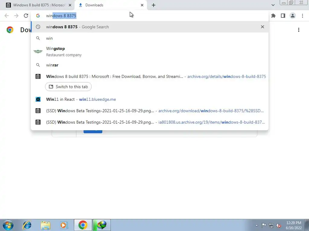Close the Windows 8 build 8375 tab

(x=70, y=5)
